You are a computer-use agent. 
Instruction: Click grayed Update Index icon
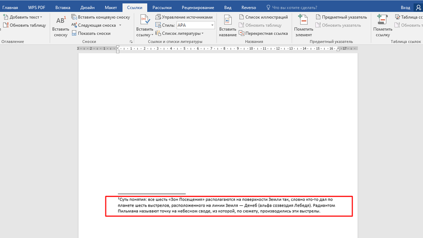(x=318, y=25)
